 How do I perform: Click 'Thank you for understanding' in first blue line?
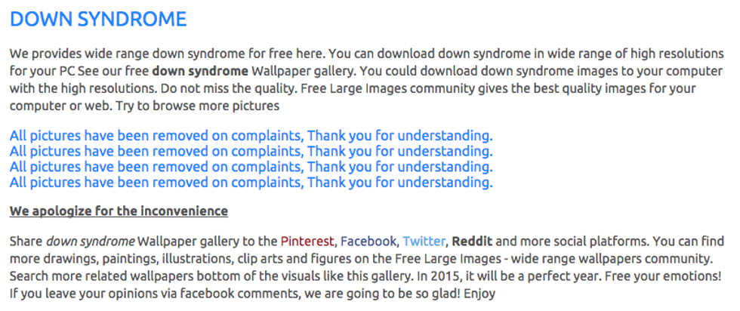click(x=400, y=136)
